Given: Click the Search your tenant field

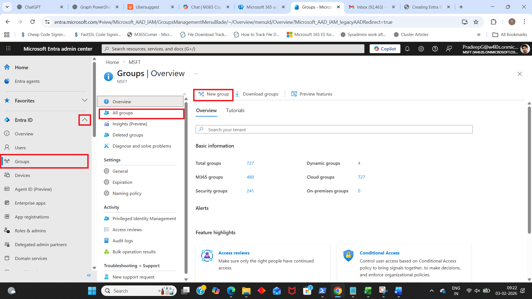Looking at the screenshot, I should (x=334, y=130).
